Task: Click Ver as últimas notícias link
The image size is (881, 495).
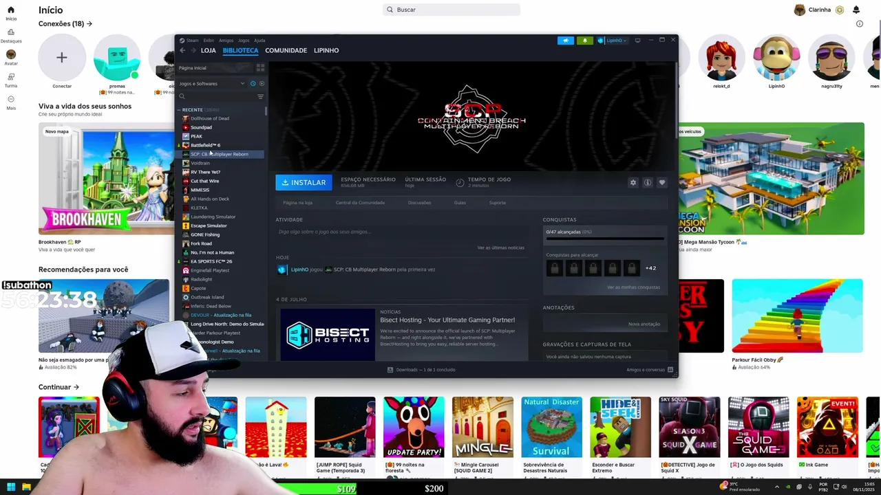Action: (500, 247)
